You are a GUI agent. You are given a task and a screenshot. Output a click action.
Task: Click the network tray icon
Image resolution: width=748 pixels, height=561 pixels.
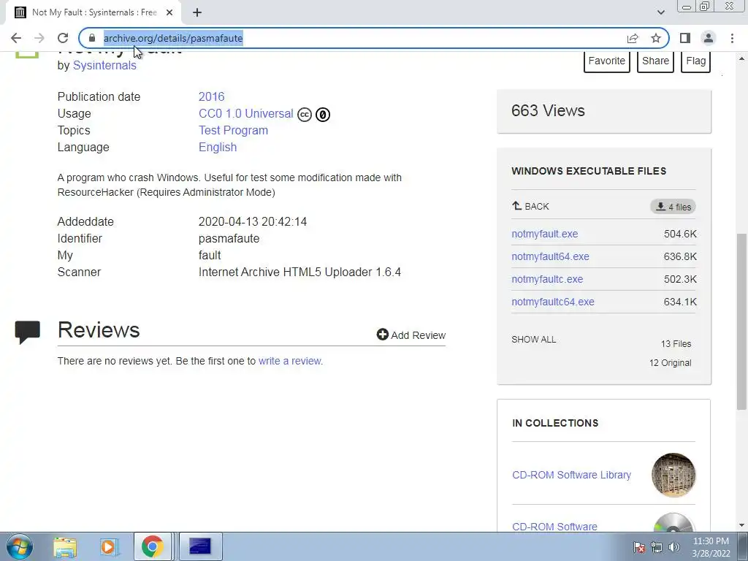tap(657, 547)
